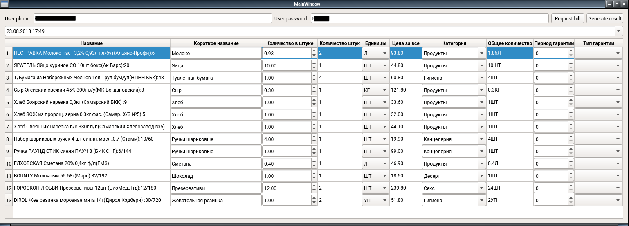Select Сыр Эгейский свежий name cell
This screenshot has width=629, height=226.
pyautogui.click(x=91, y=90)
